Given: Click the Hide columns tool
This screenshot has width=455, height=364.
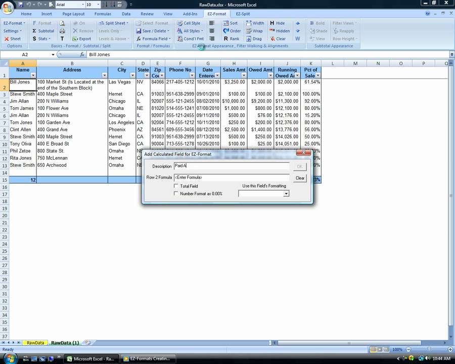Looking at the screenshot, I should click(278, 23).
